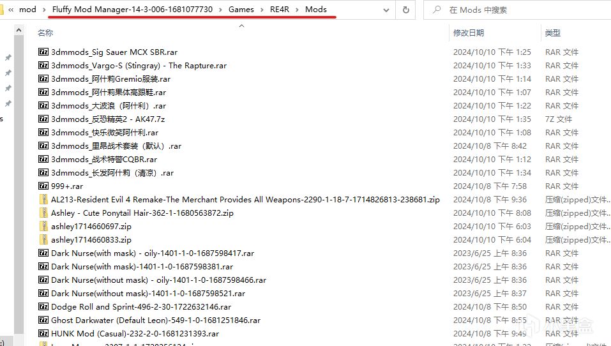The height and width of the screenshot is (346, 611).
Task: Click 7Z 文件 type cell of AK47.7z
Action: 559,119
